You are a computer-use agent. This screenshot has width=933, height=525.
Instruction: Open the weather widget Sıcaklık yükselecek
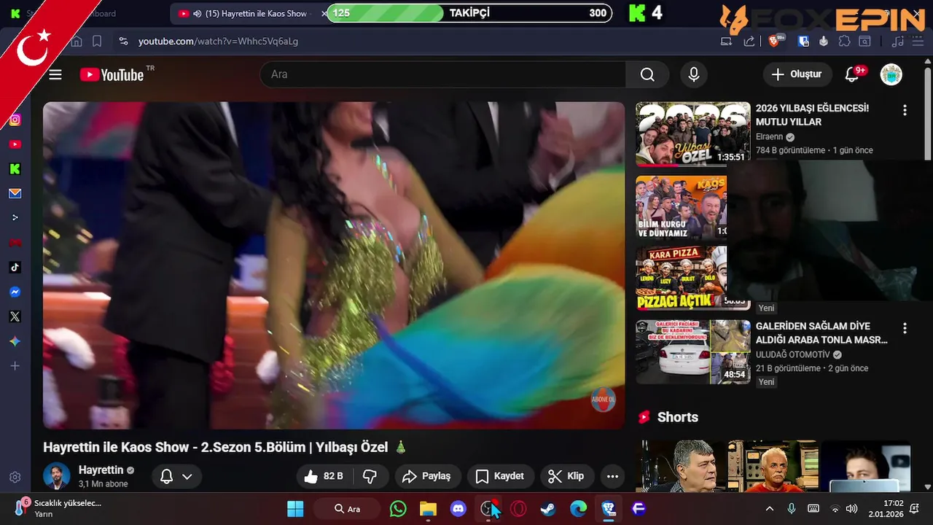(x=58, y=508)
